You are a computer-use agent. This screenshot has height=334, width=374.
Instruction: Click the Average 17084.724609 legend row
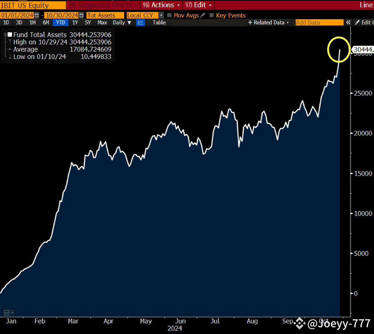(60, 50)
